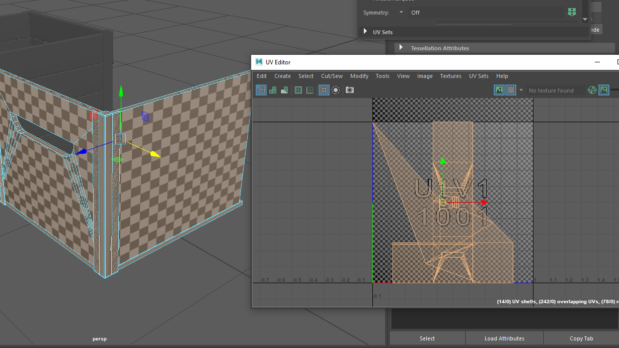Image resolution: width=619 pixels, height=348 pixels.
Task: Open the texture selection dropdown arrow
Action: (x=521, y=91)
